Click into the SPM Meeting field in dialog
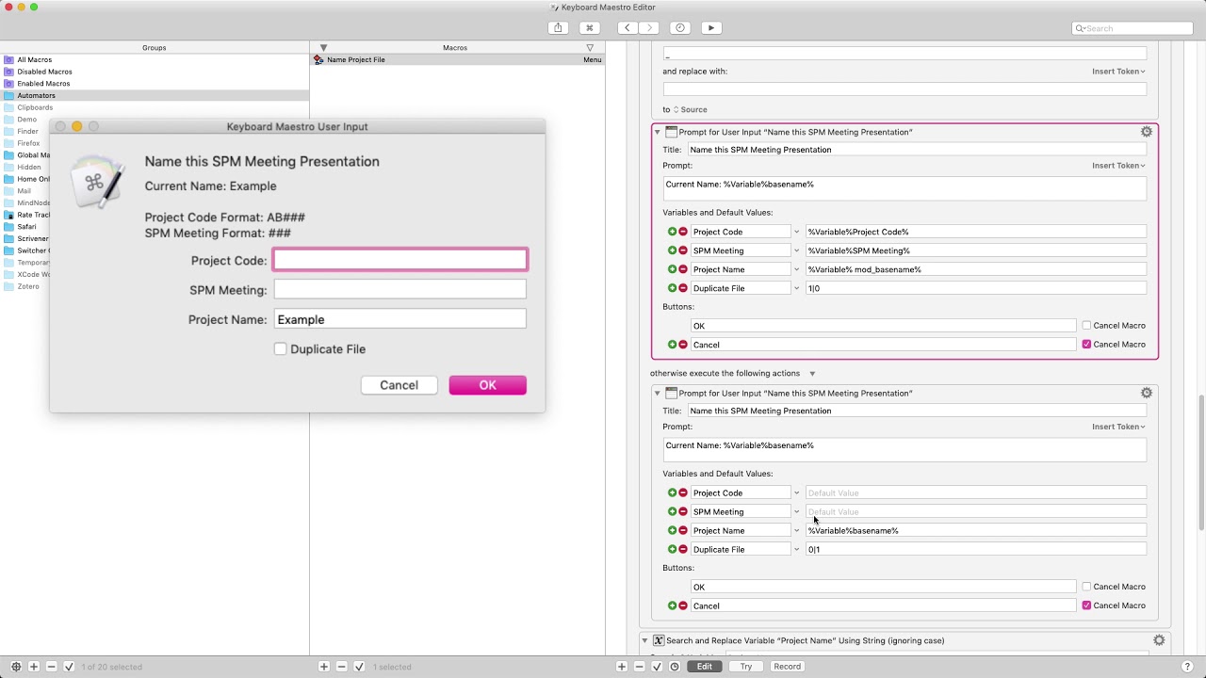The image size is (1206, 678). (x=400, y=290)
